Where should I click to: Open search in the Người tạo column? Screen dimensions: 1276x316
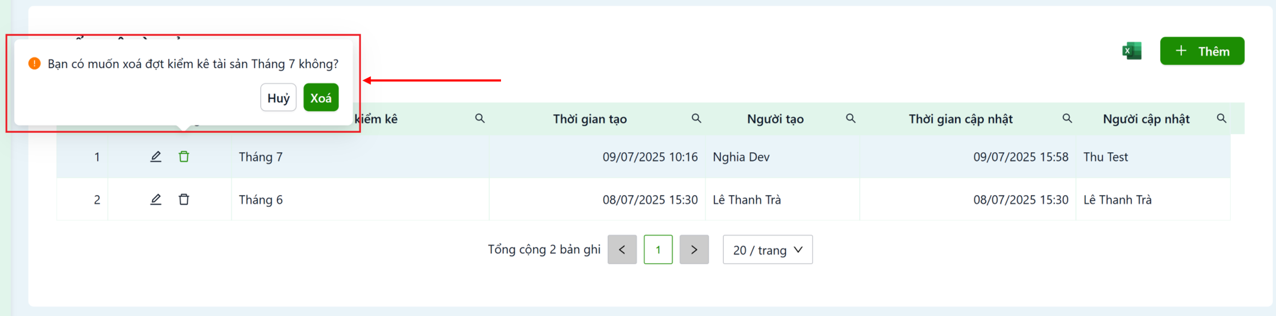[851, 118]
